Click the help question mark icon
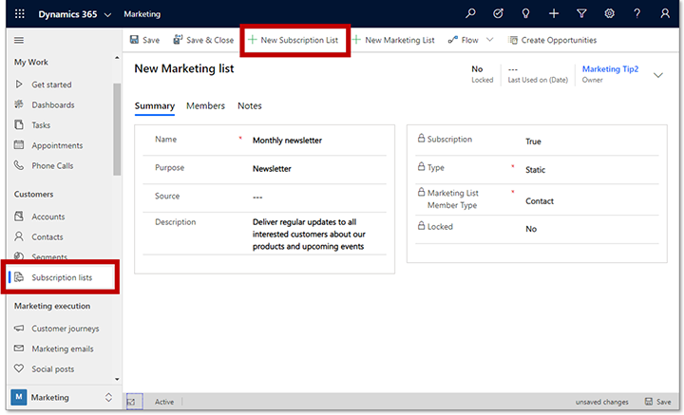Screen dimensions: 684x415 636,14
